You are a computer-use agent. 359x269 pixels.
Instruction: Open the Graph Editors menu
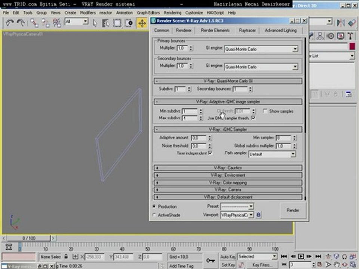pos(148,13)
